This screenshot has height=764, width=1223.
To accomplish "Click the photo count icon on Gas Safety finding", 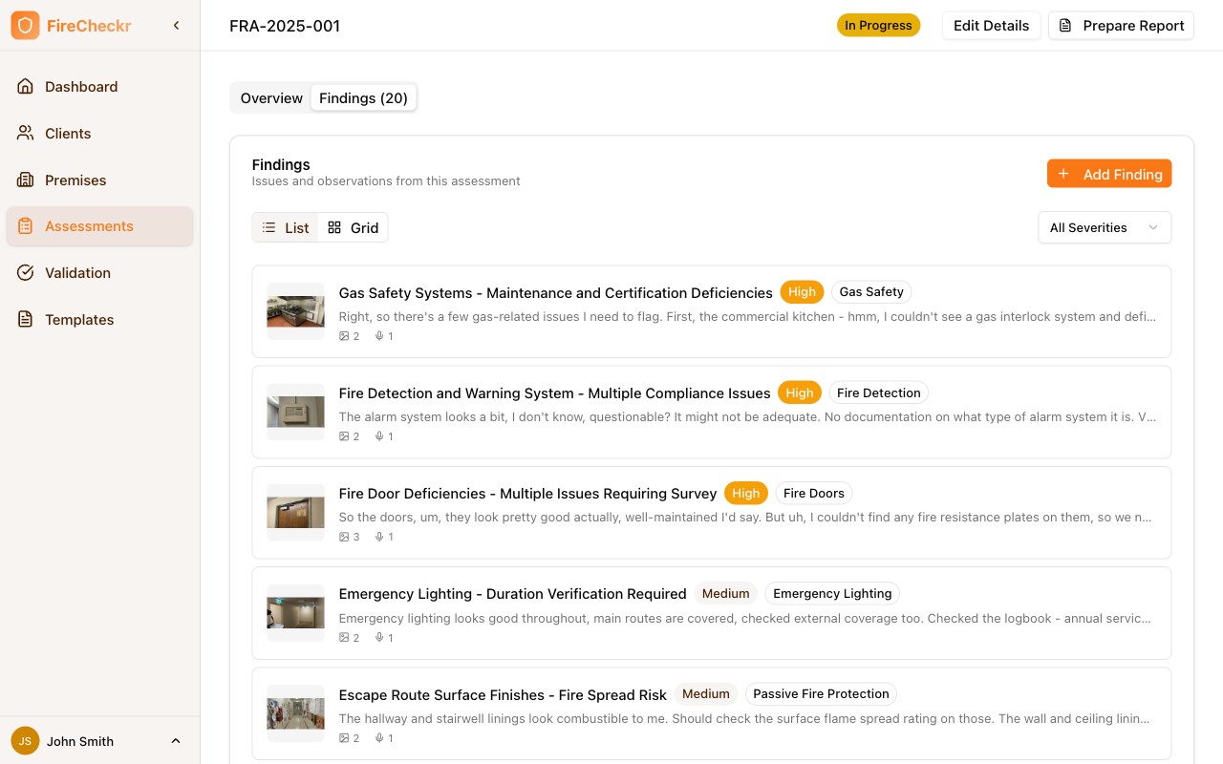I will click(344, 336).
